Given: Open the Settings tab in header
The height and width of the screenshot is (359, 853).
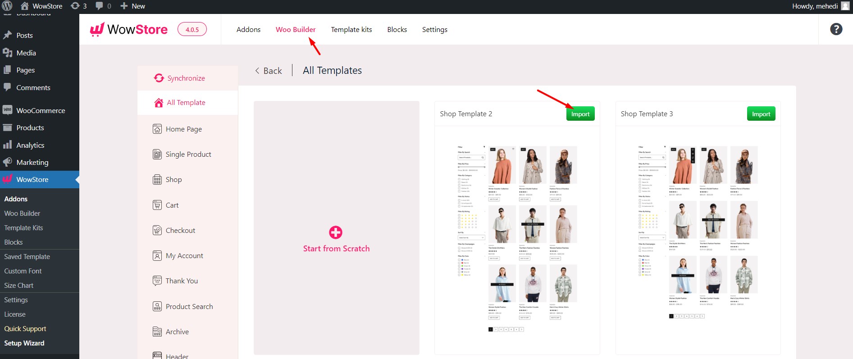Looking at the screenshot, I should pos(435,29).
